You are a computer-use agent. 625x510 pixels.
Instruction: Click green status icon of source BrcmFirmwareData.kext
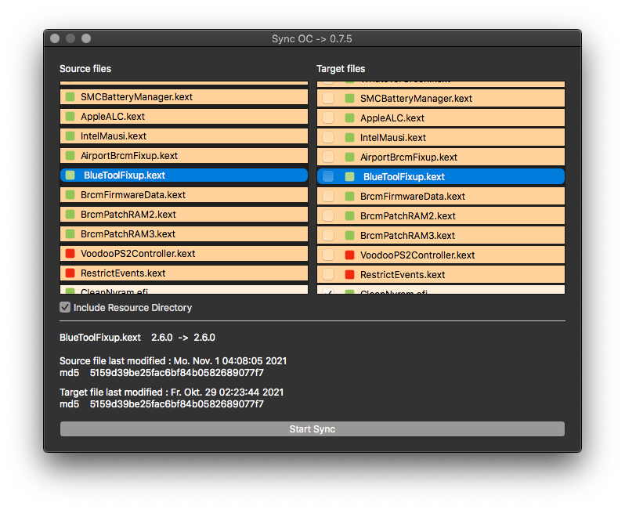click(x=70, y=194)
